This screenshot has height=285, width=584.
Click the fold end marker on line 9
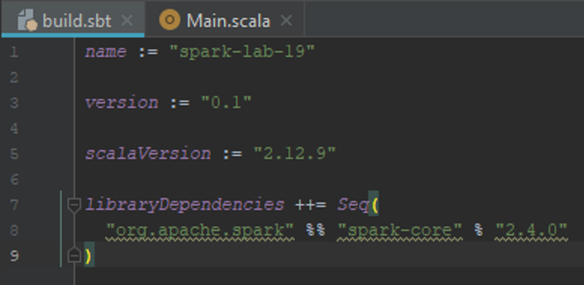[74, 255]
